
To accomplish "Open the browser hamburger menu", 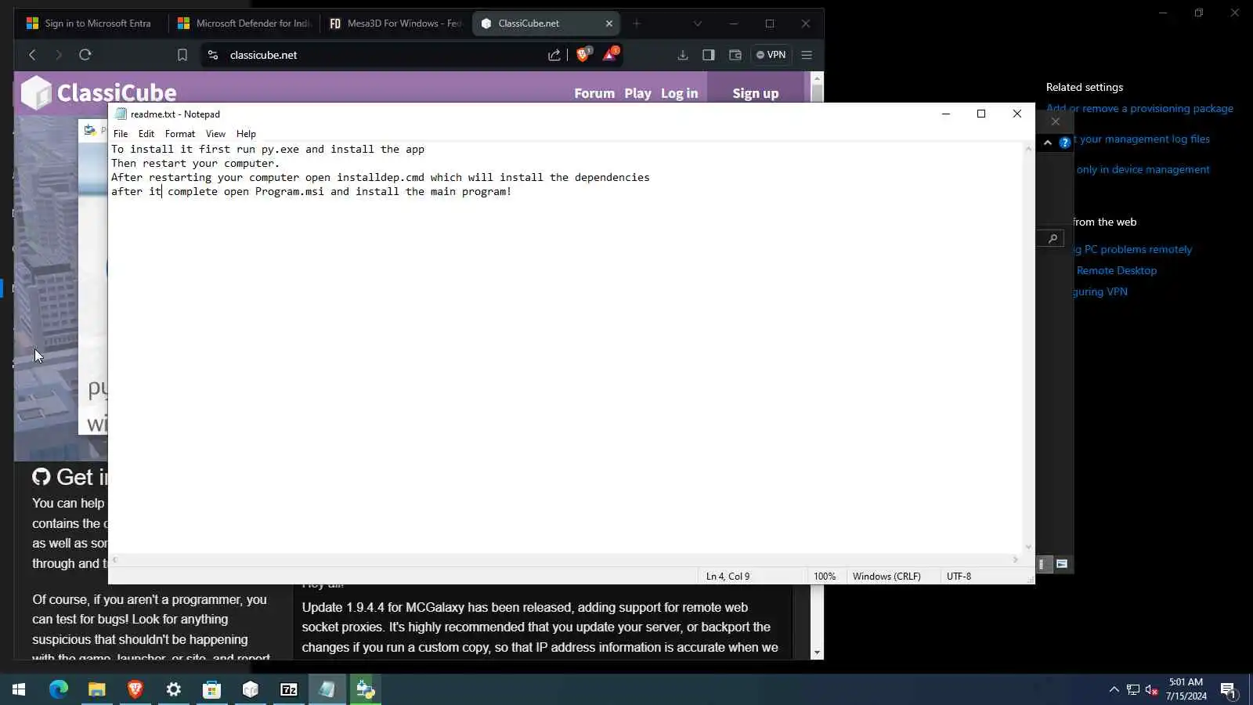I will [807, 55].
